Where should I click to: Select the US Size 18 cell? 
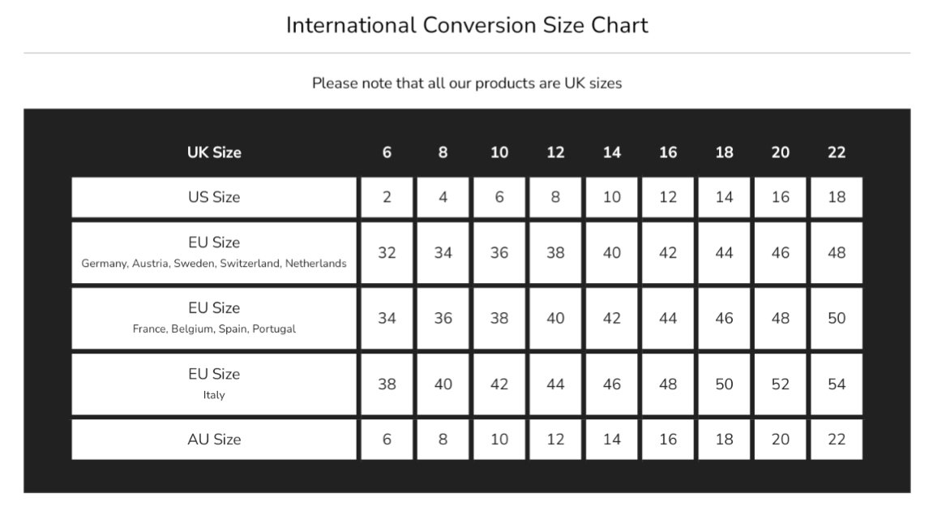click(837, 197)
